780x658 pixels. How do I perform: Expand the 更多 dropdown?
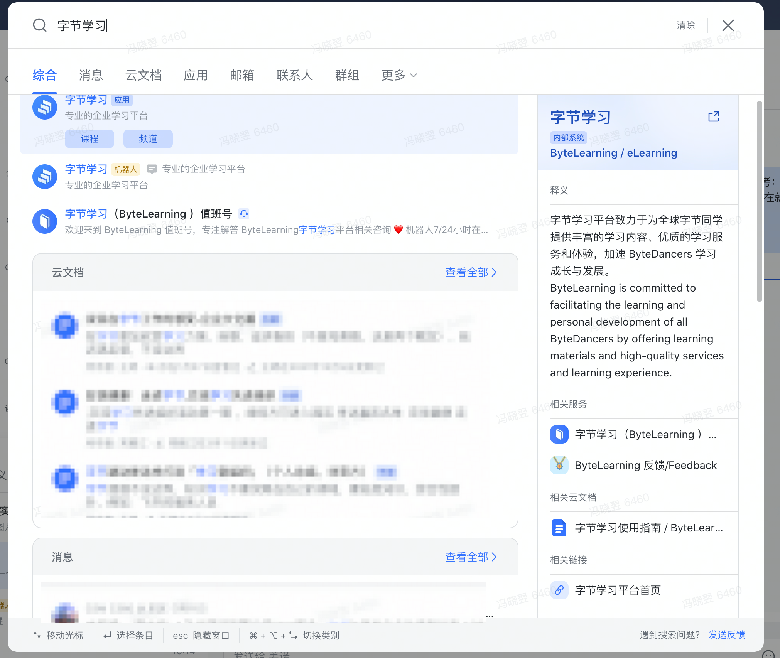[399, 75]
